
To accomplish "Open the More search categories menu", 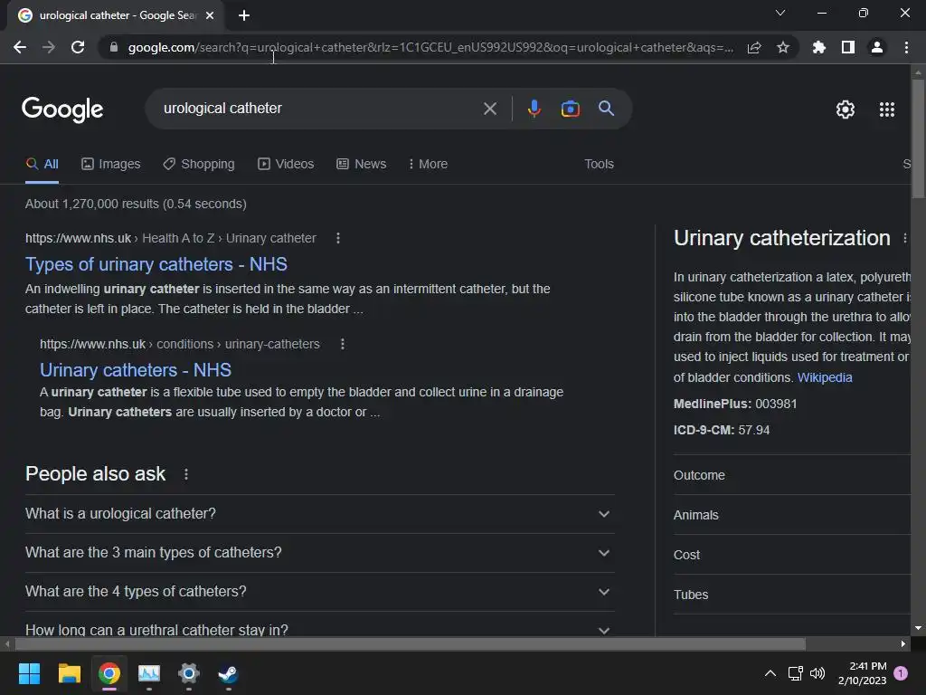I will [428, 164].
